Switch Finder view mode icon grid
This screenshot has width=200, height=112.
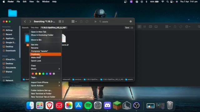(61, 21)
